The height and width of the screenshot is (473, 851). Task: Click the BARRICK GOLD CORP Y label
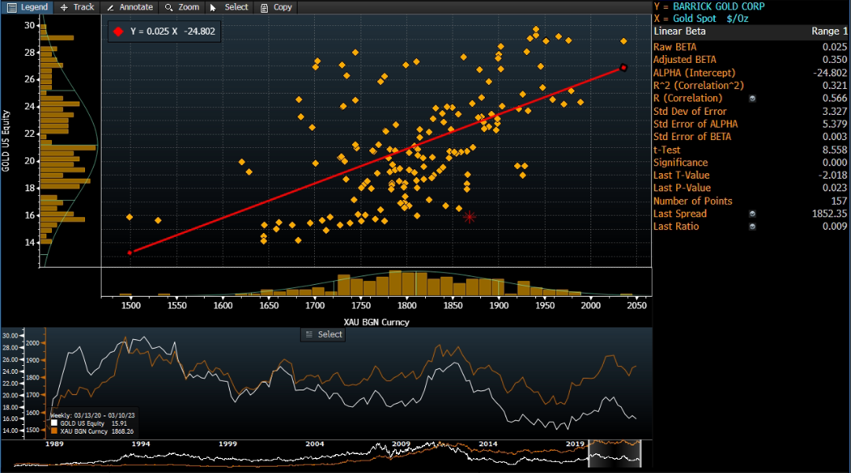coord(719,6)
